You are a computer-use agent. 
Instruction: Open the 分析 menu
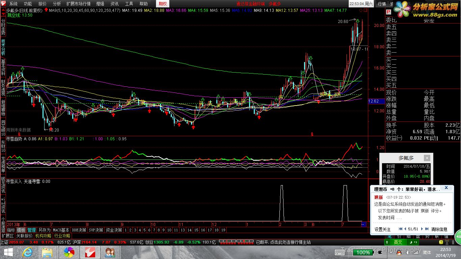[57, 4]
